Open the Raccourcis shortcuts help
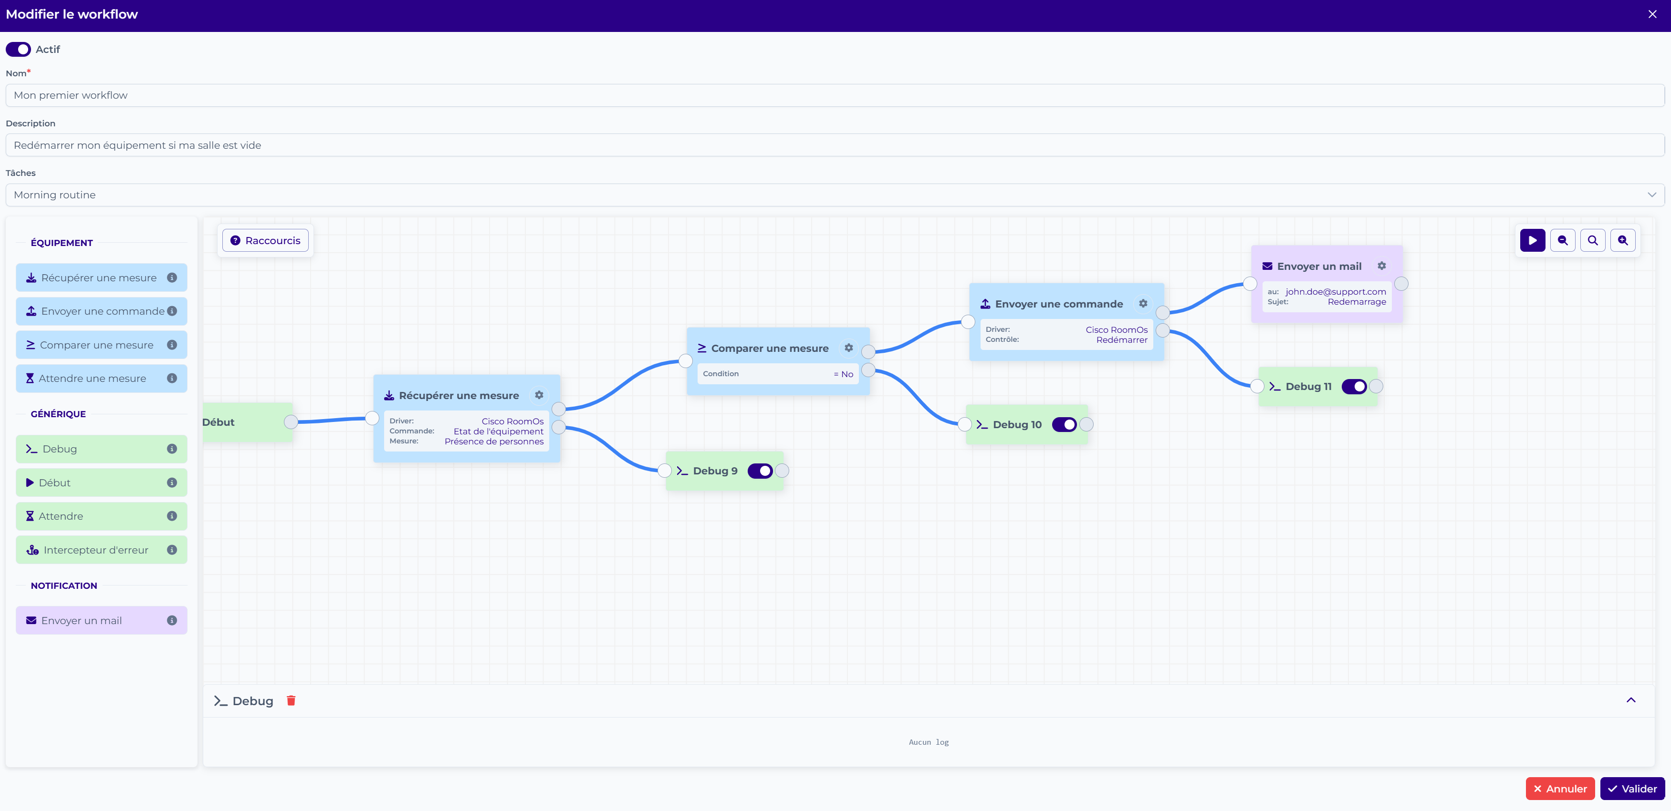1671x811 pixels. point(265,240)
